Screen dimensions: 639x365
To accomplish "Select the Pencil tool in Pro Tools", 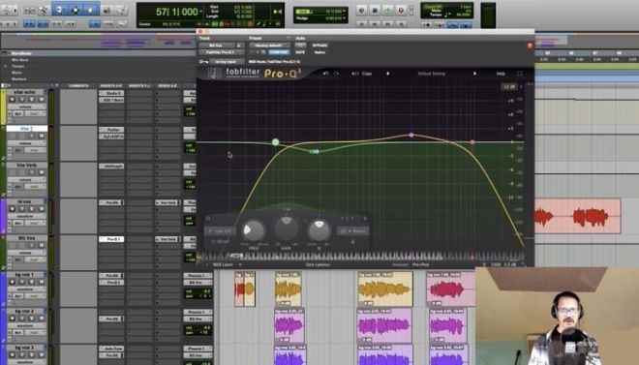I will pyautogui.click(x=121, y=11).
